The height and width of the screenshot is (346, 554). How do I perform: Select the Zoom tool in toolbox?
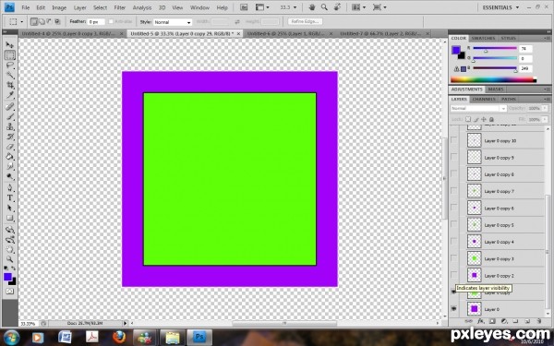[x=10, y=259]
